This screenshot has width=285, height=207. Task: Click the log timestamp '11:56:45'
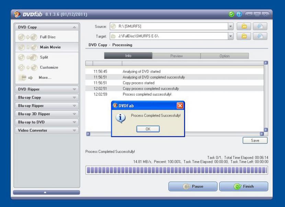(100, 72)
